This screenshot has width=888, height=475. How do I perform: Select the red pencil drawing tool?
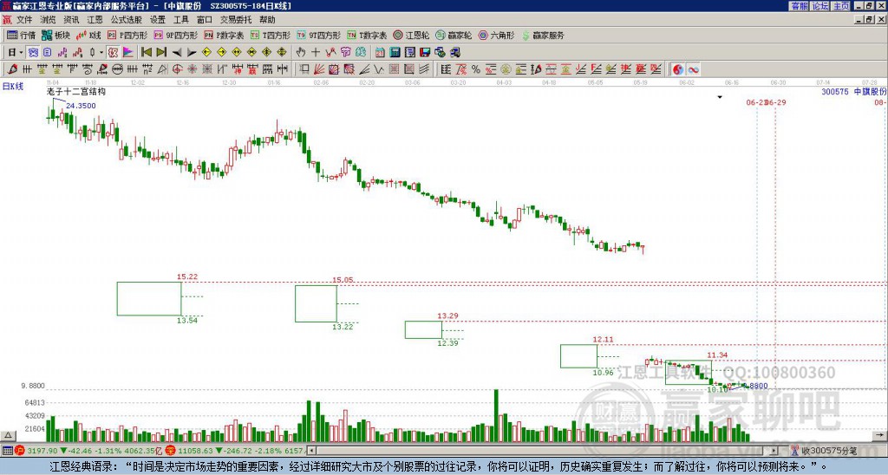coord(12,69)
